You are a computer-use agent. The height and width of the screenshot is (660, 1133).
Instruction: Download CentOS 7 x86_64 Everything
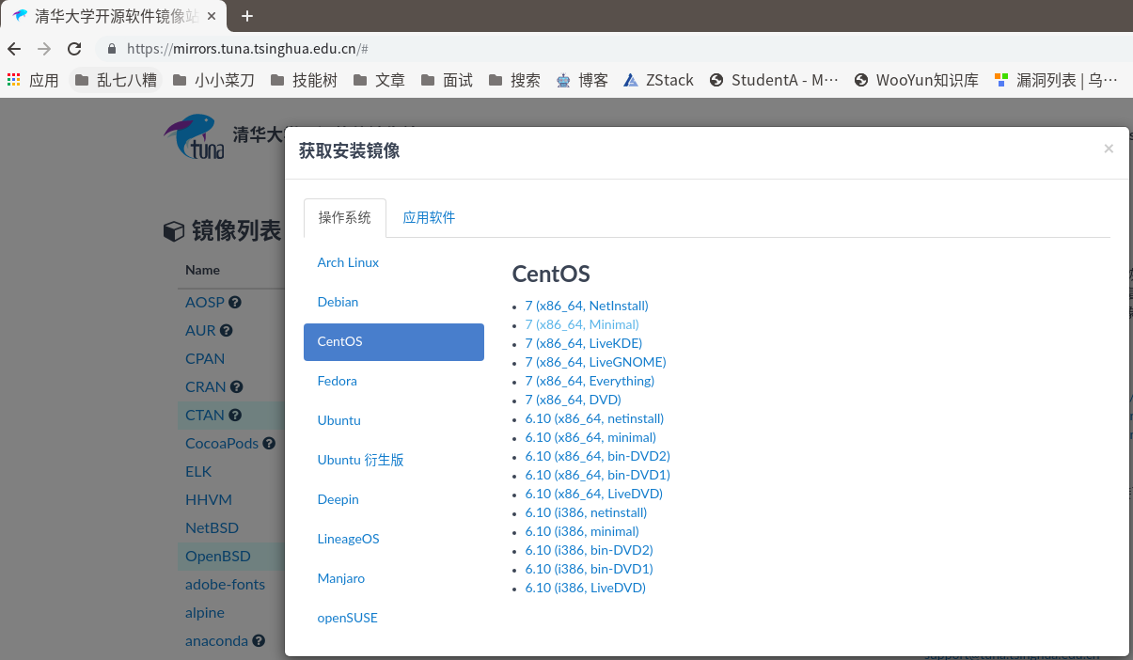[x=590, y=381]
